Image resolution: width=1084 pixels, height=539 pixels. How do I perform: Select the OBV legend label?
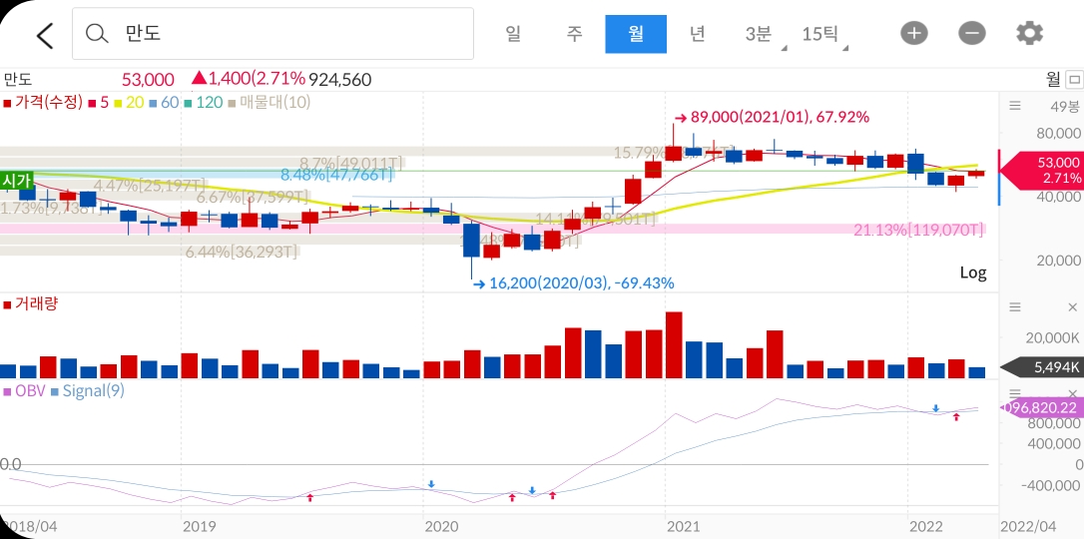24,390
